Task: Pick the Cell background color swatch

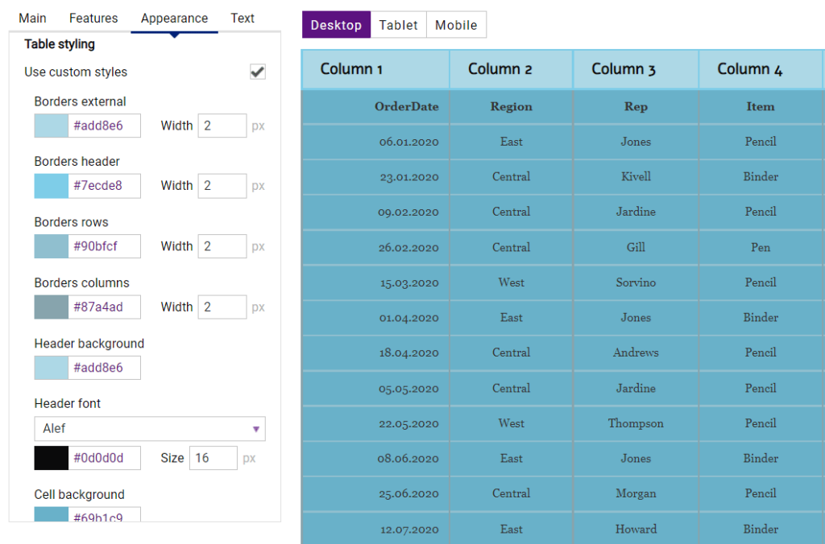Action: [x=51, y=514]
